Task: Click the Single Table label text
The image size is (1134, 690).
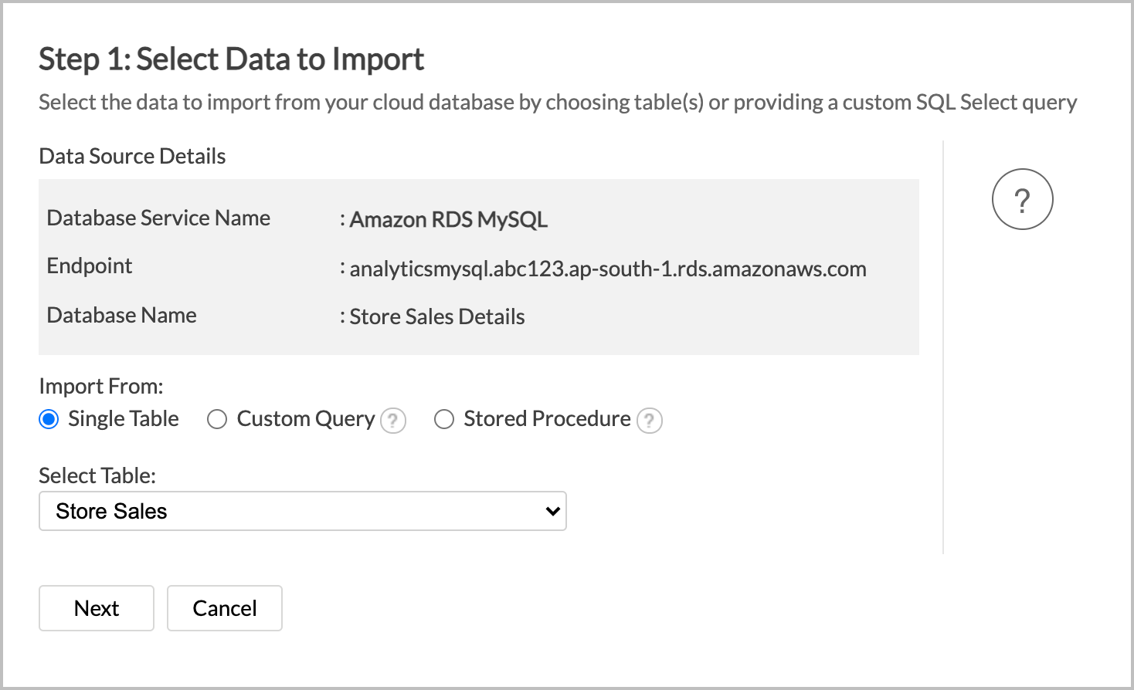Action: point(123,419)
